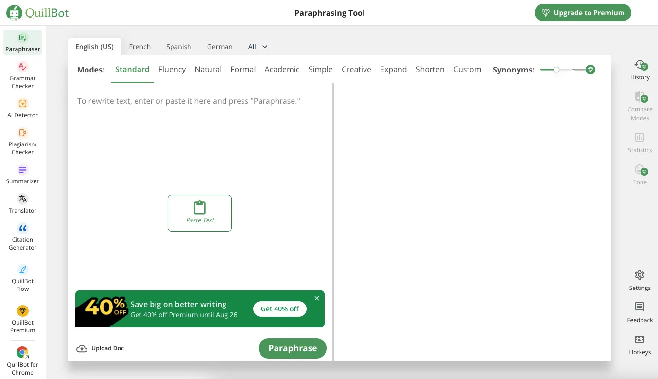Open Compare Modes panel
Screen dimensions: 658x379
tap(640, 106)
